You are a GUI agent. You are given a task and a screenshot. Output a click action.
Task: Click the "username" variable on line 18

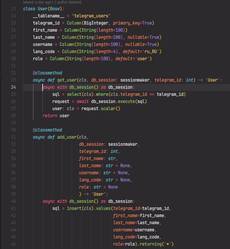coord(43,44)
